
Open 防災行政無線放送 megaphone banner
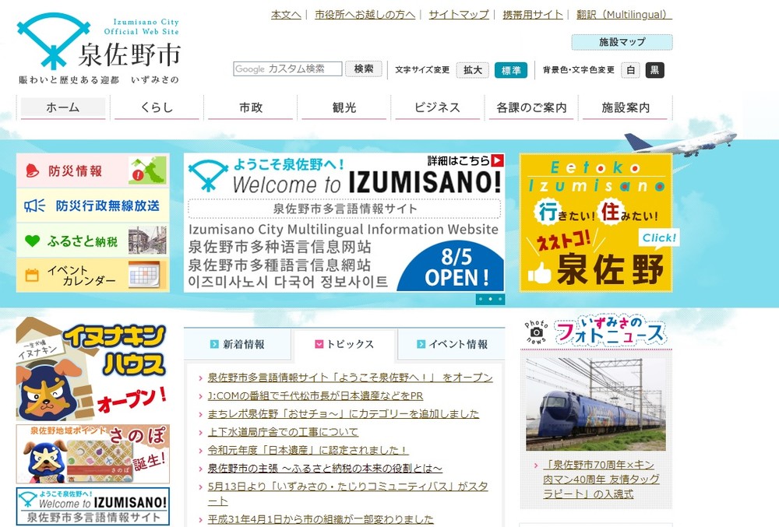coord(93,206)
